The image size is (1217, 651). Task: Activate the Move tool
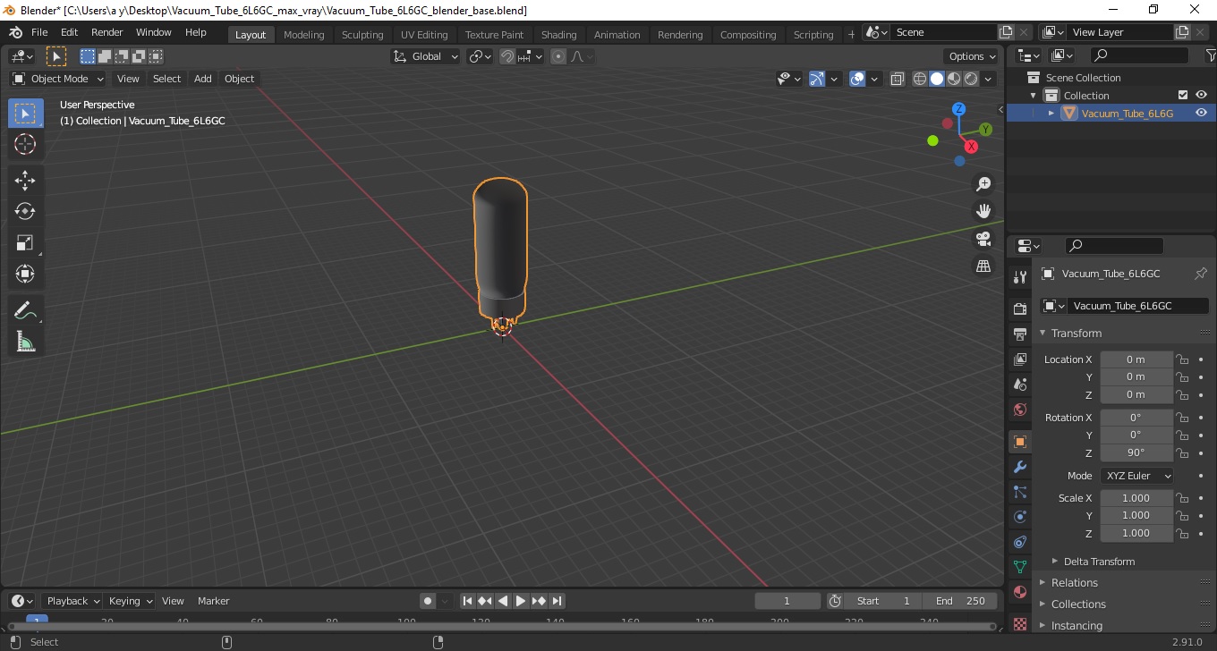(25, 181)
